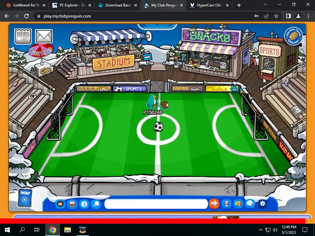Click the chat message input field
This screenshot has width=315, height=236.
coord(156,204)
